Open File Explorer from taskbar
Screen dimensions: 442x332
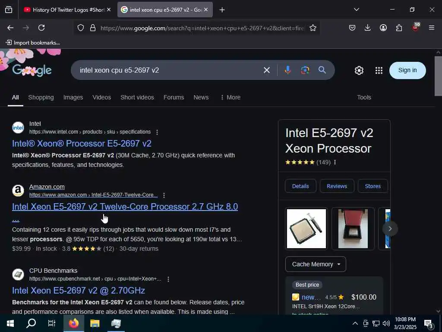pyautogui.click(x=95, y=323)
